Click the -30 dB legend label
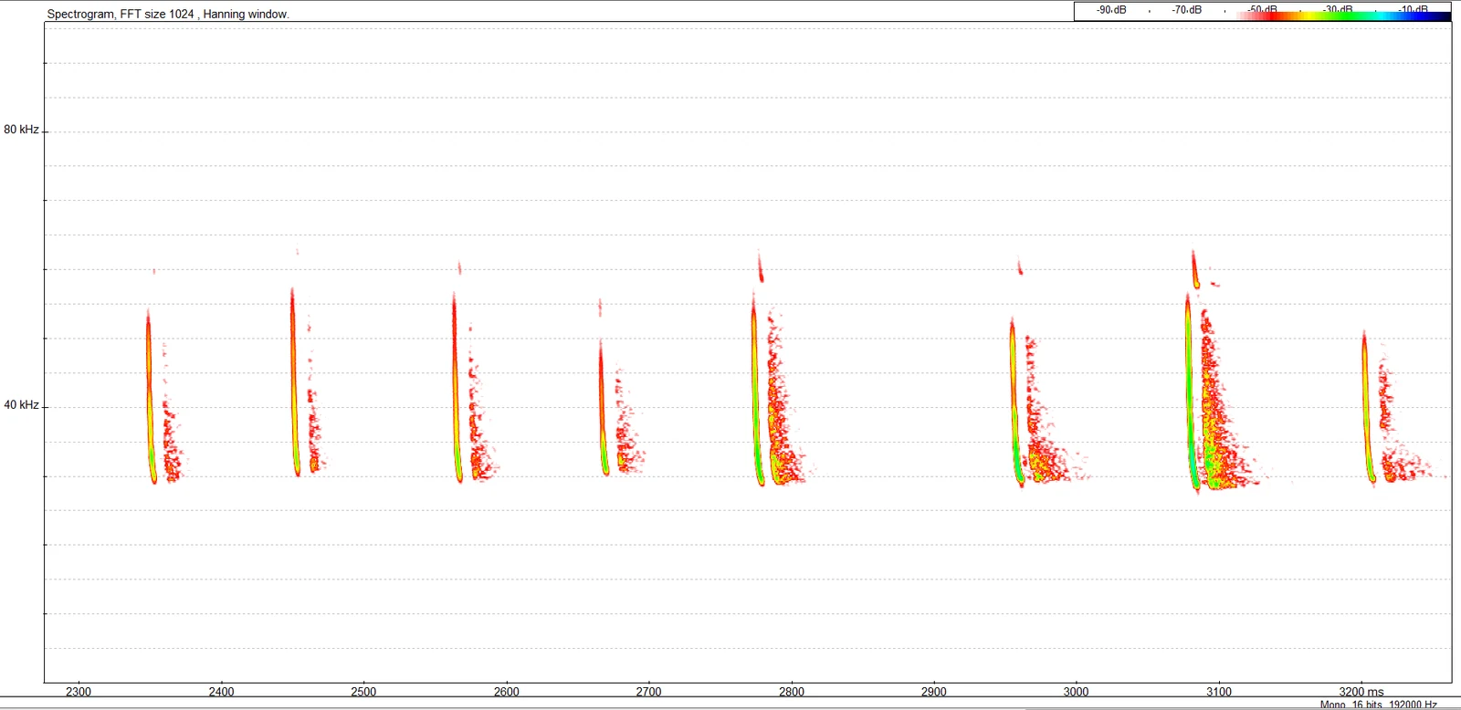Image resolution: width=1461 pixels, height=710 pixels. pos(1338,10)
